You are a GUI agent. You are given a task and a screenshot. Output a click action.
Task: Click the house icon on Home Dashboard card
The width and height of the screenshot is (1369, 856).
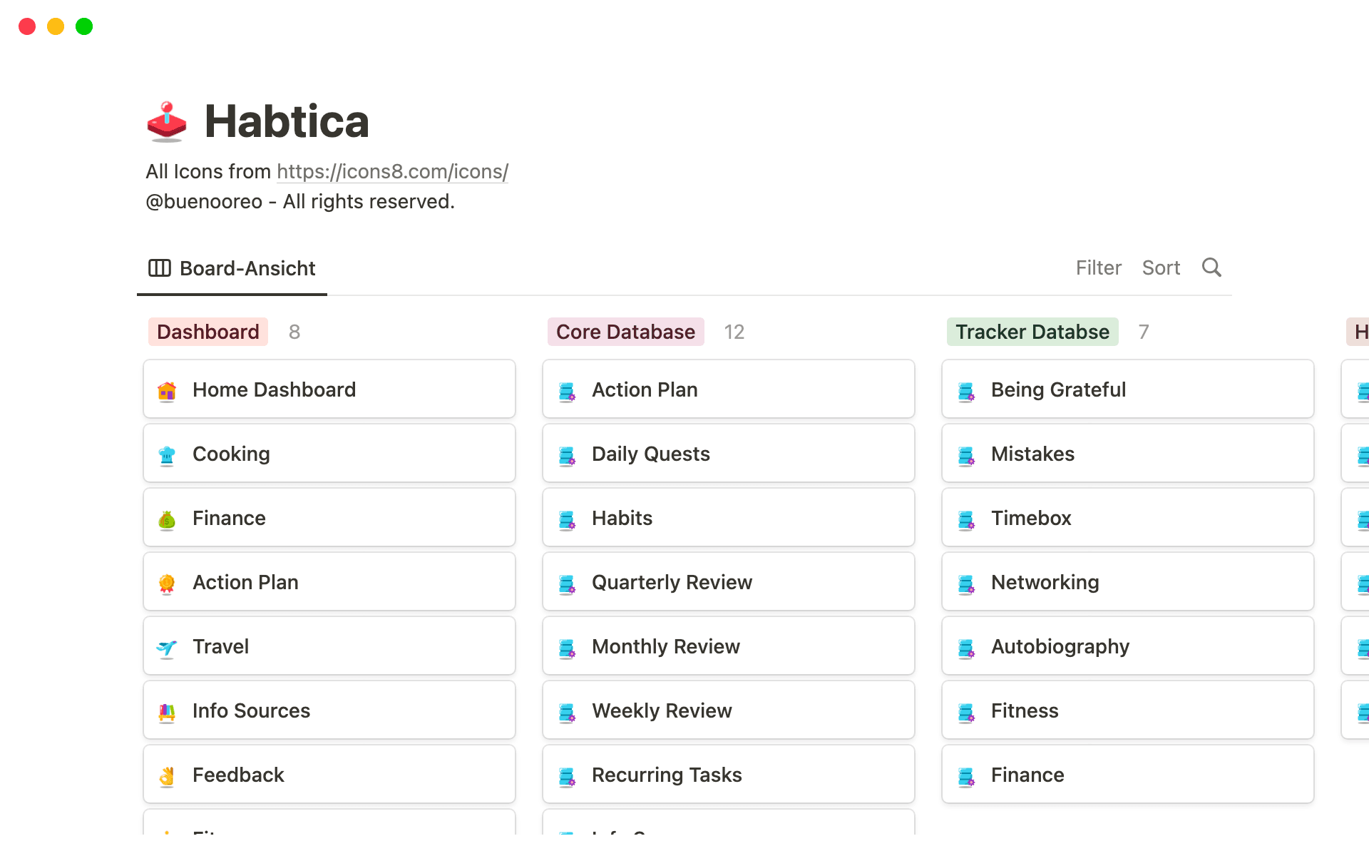167,389
